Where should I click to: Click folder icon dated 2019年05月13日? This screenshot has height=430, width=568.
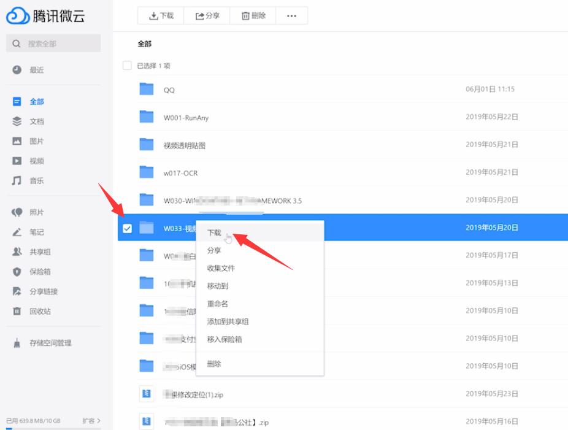pos(147,283)
